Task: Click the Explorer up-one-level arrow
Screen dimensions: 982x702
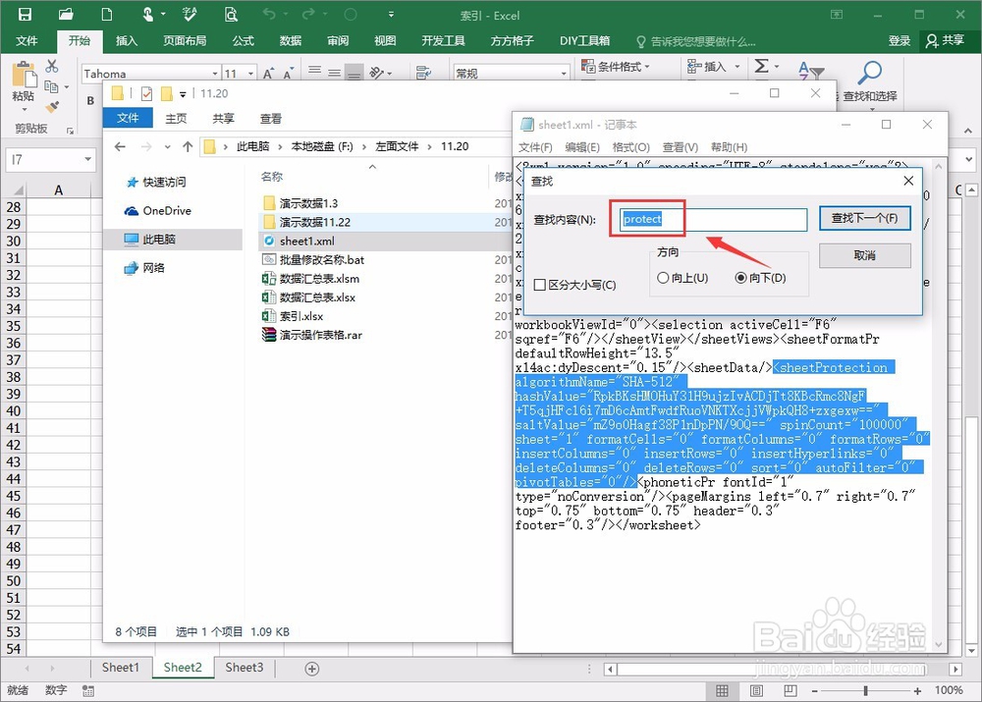Action: click(x=188, y=146)
